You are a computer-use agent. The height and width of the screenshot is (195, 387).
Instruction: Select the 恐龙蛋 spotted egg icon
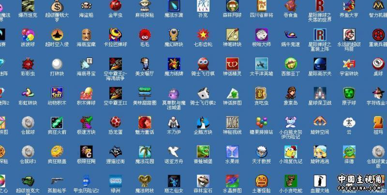(116, 122)
